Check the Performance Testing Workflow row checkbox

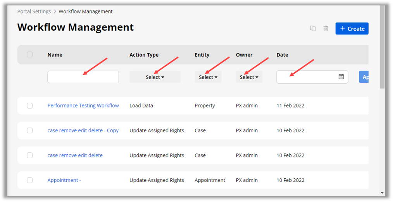click(30, 105)
